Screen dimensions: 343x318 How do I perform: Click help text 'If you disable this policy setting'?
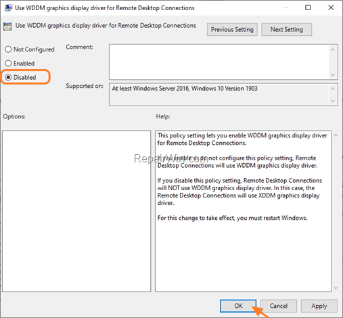coord(200,181)
